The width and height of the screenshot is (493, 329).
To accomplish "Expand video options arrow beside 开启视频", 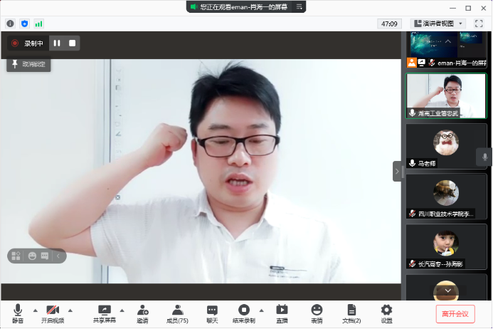I will [x=70, y=310].
